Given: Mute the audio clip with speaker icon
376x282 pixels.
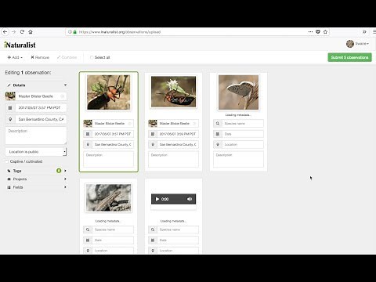Looking at the screenshot, I should [190, 199].
